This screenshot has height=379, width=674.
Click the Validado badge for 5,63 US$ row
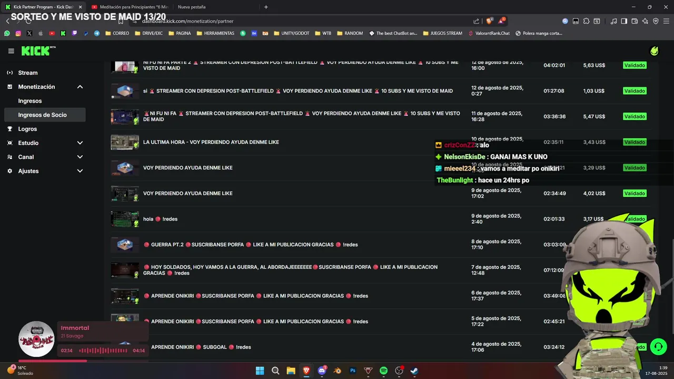pyautogui.click(x=635, y=65)
